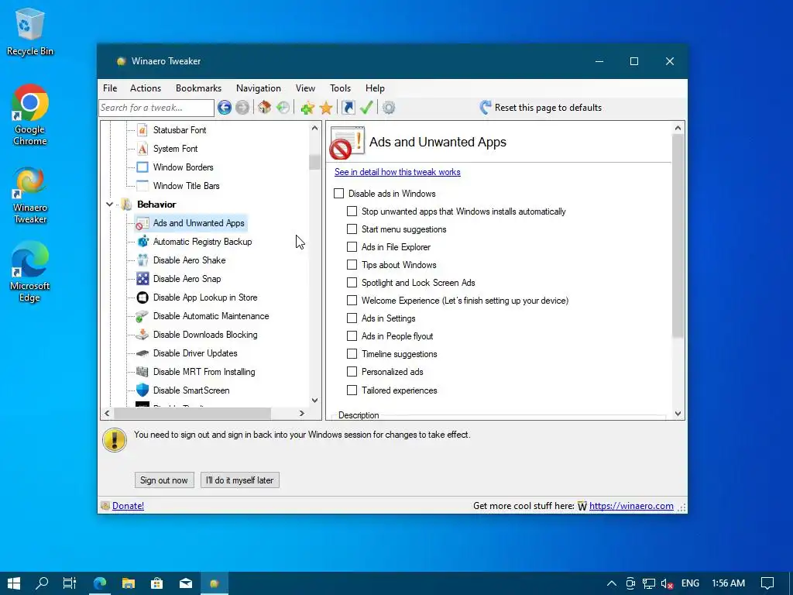Open the Mail app on taskbar
Screen dimensions: 793x595
(x=186, y=583)
